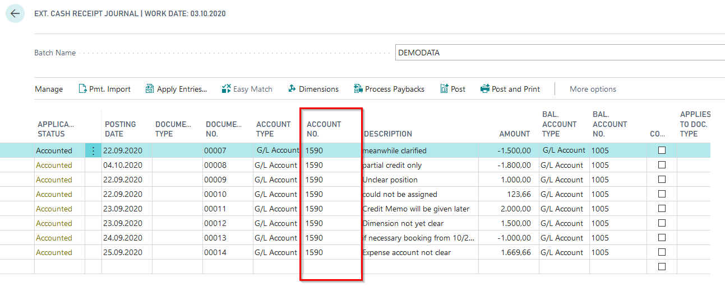725x306 pixels.
Task: Tick checkbox for Expense account not clear row
Action: (662, 252)
